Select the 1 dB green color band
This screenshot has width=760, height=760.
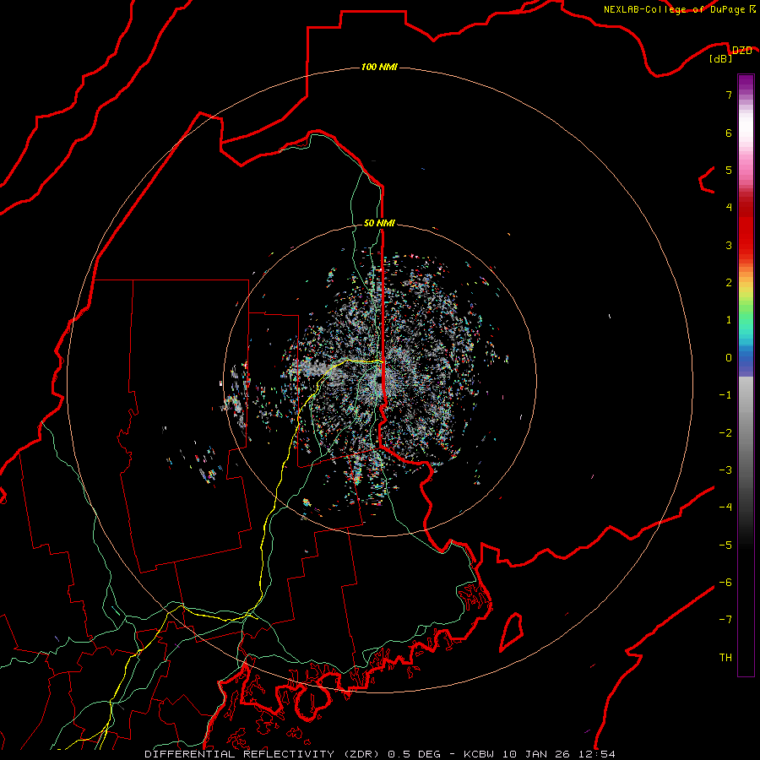pyautogui.click(x=746, y=319)
